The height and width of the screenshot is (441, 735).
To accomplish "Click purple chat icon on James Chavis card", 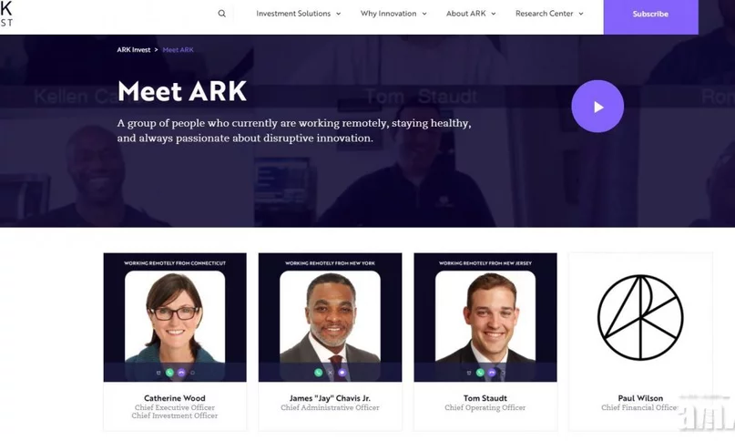I will (342, 373).
